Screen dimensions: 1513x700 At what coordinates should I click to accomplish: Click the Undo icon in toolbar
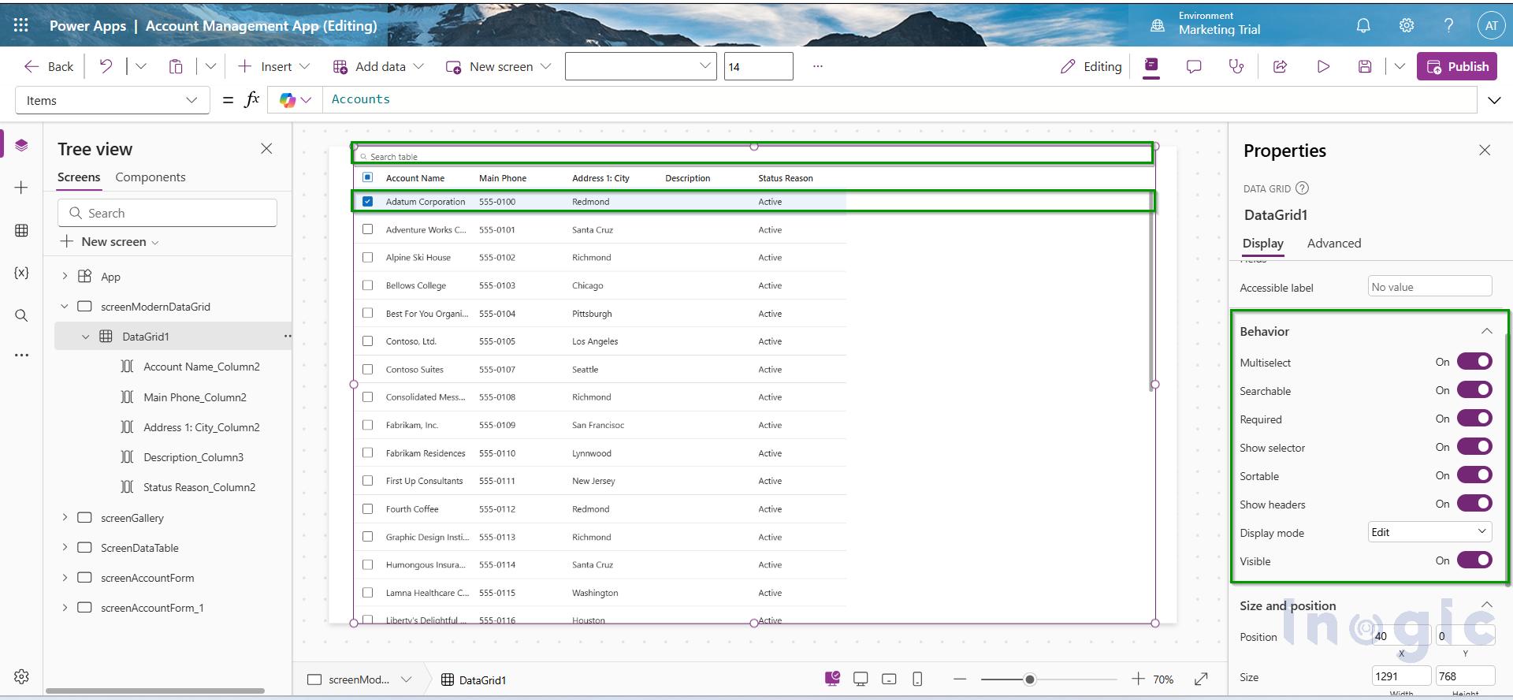click(x=106, y=66)
